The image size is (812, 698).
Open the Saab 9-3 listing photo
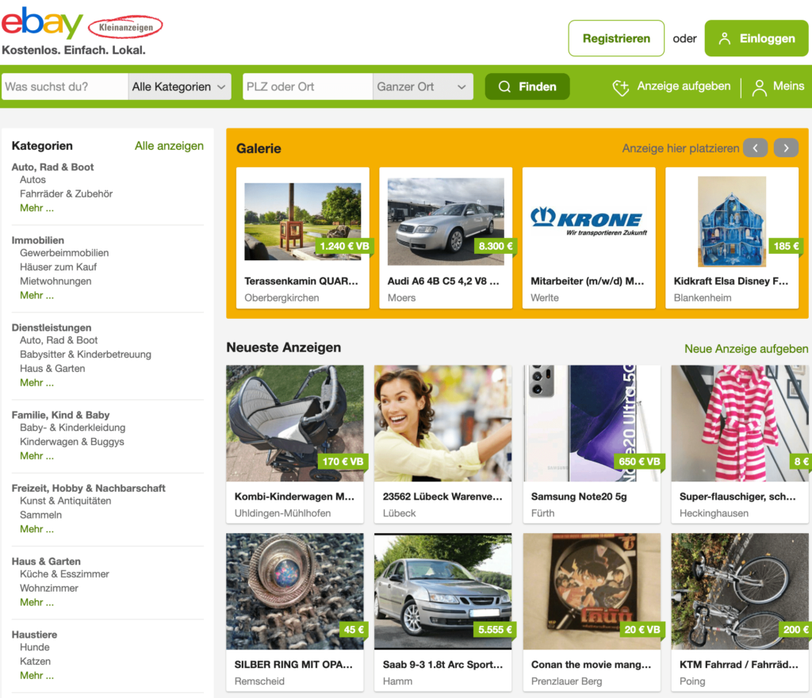(x=442, y=592)
